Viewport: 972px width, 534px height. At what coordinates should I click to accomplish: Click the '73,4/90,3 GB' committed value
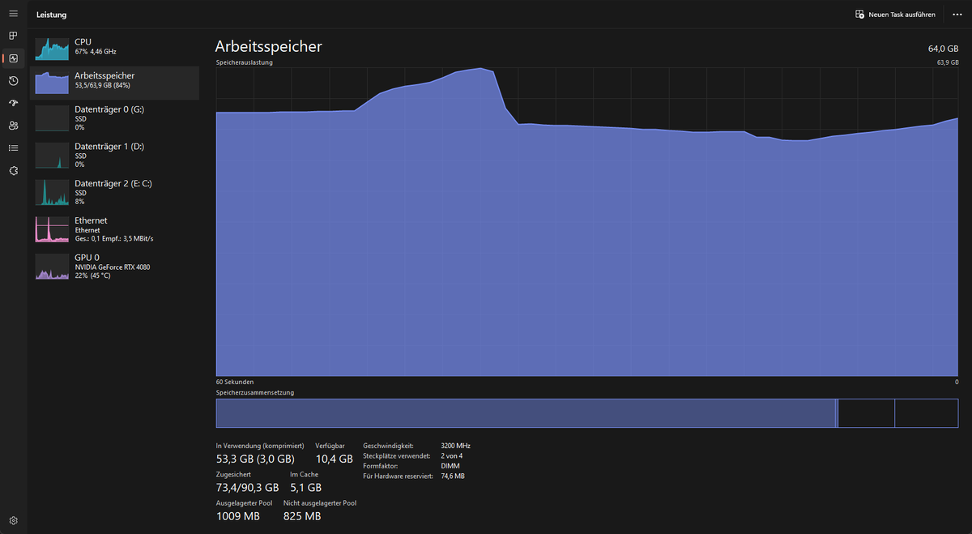(247, 488)
